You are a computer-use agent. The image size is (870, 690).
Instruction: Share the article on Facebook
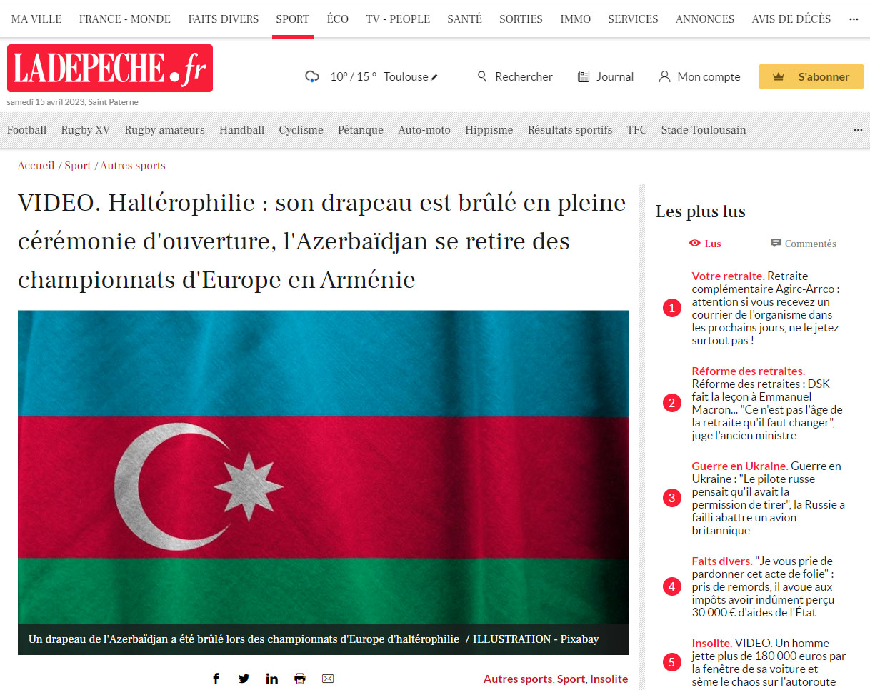click(x=216, y=679)
